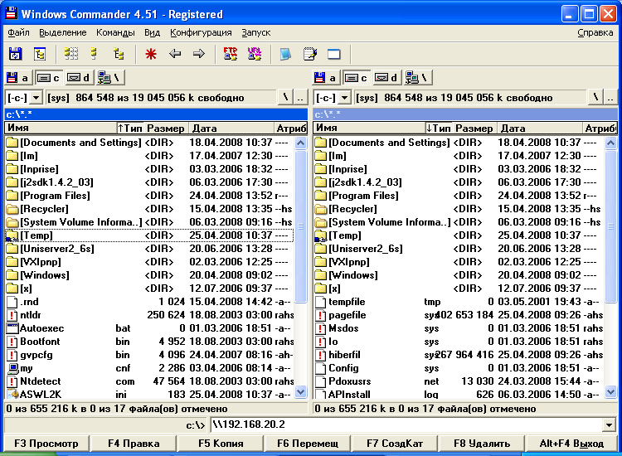622x456 pixels.
Task: Click left panel scrollbar down arrow
Action: (301, 392)
